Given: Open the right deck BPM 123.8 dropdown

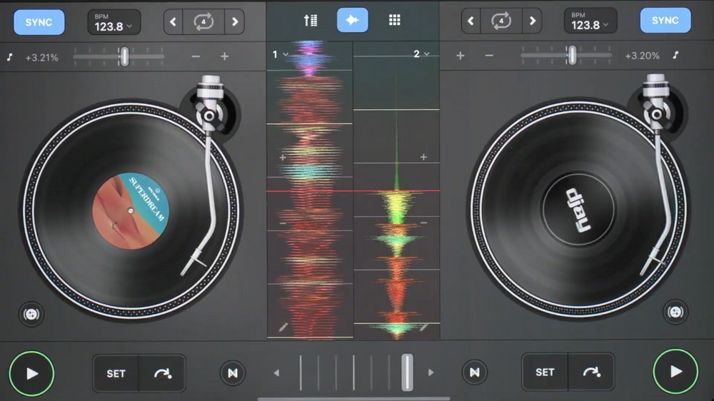Looking at the screenshot, I should 590,21.
